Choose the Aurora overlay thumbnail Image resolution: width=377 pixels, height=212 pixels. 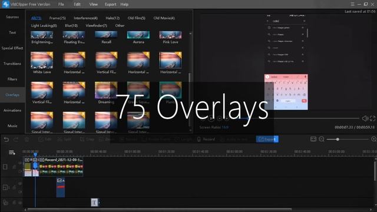(x=138, y=35)
